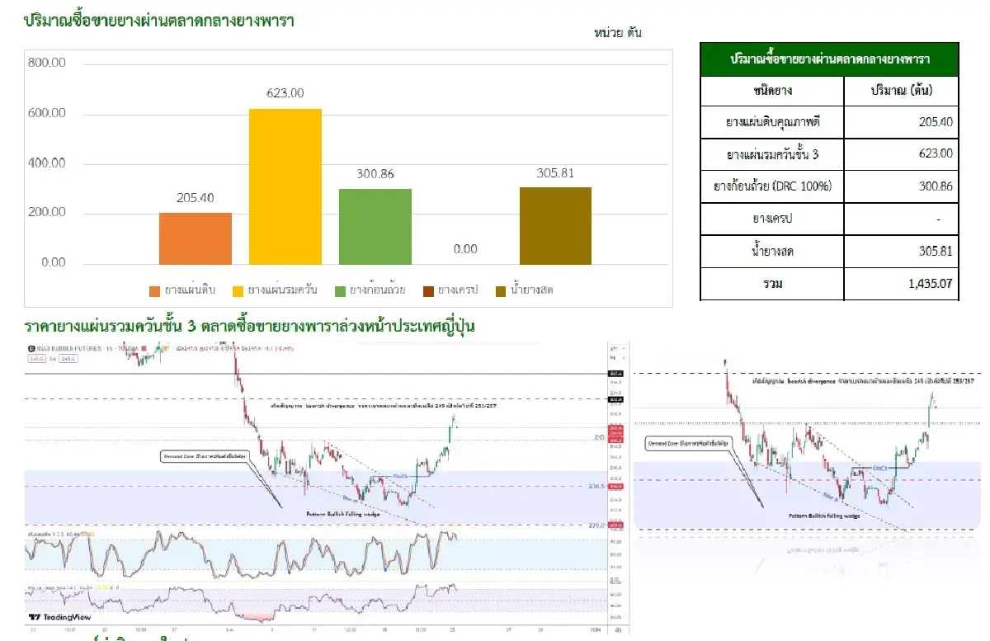Click the dark orange ยางเครป legend swatch
The image size is (990, 641).
(x=427, y=290)
